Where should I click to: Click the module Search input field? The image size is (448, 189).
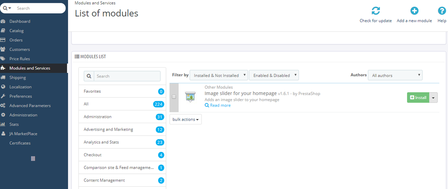(127, 76)
